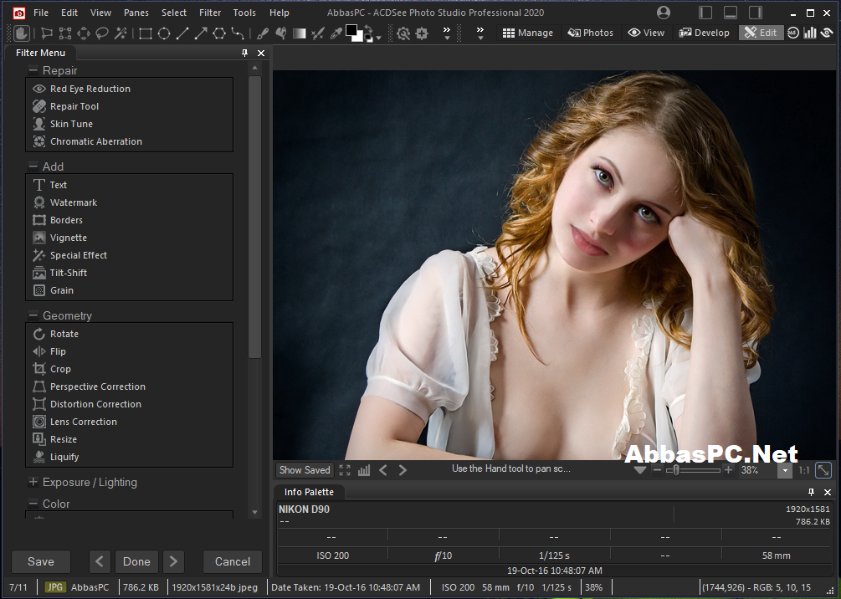
Task: Open the Tools menu
Action: pos(244,13)
